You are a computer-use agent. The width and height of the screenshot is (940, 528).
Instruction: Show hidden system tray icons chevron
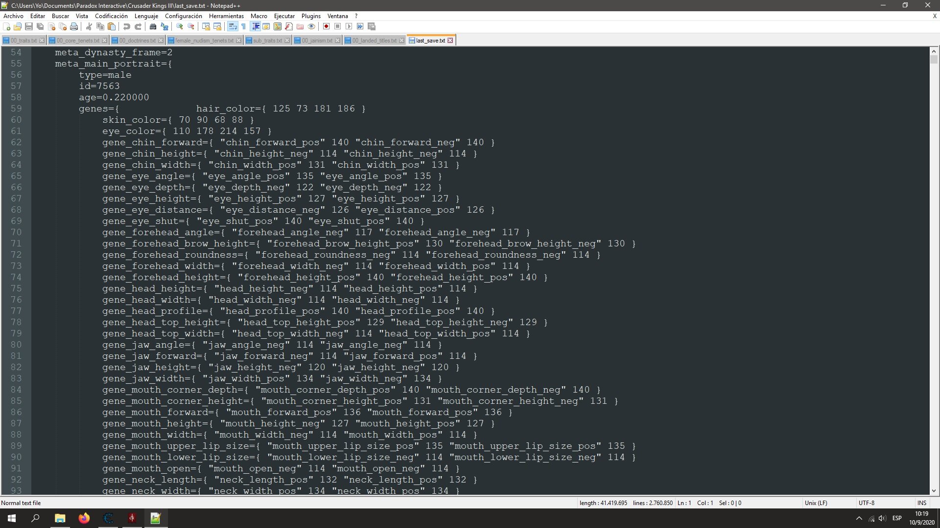coord(859,518)
